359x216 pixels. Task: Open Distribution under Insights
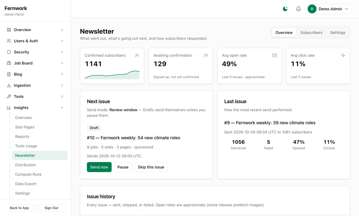coord(40,165)
